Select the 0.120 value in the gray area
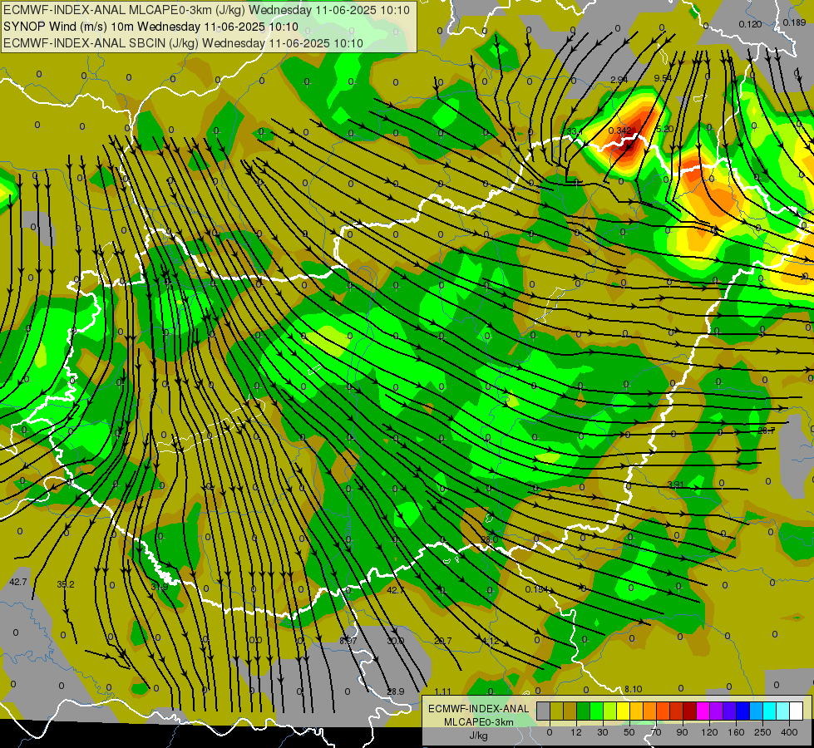The width and height of the screenshot is (814, 748). [750, 24]
